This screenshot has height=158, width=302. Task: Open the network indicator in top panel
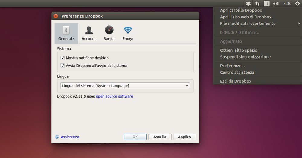[257, 4]
